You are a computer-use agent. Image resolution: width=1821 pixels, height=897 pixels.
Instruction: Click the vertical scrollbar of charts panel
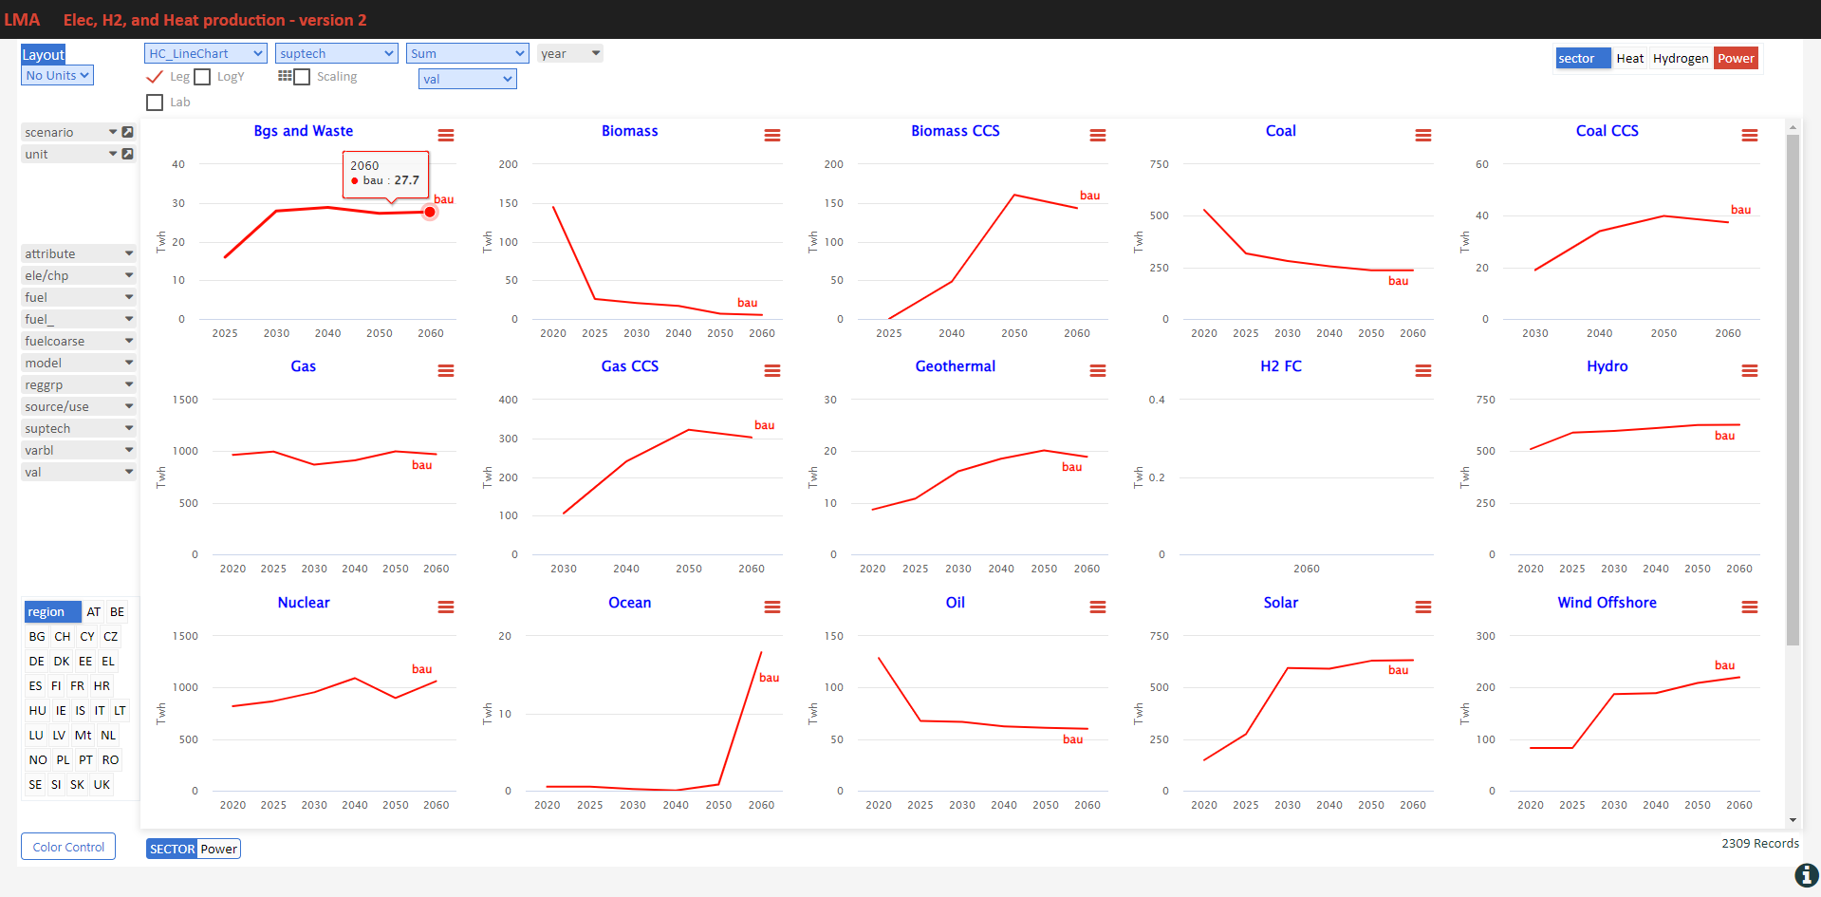[1793, 389]
